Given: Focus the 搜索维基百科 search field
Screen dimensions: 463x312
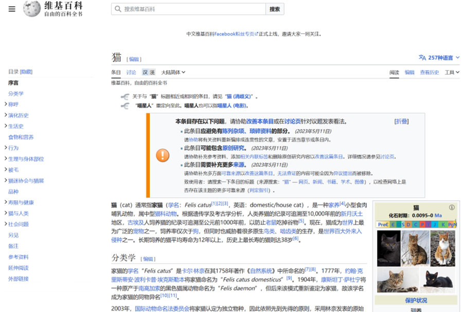Looking at the screenshot, I should pos(188,9).
